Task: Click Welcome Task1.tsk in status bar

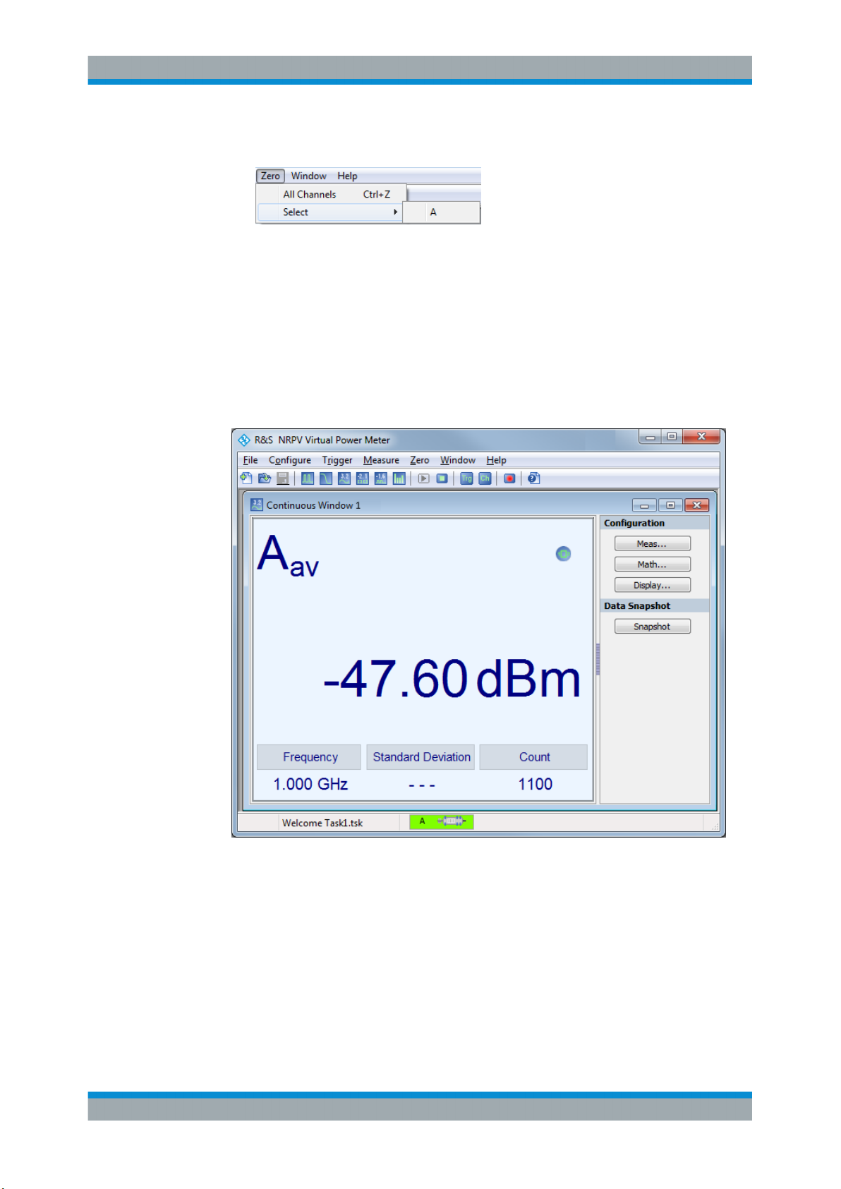Action: point(322,823)
